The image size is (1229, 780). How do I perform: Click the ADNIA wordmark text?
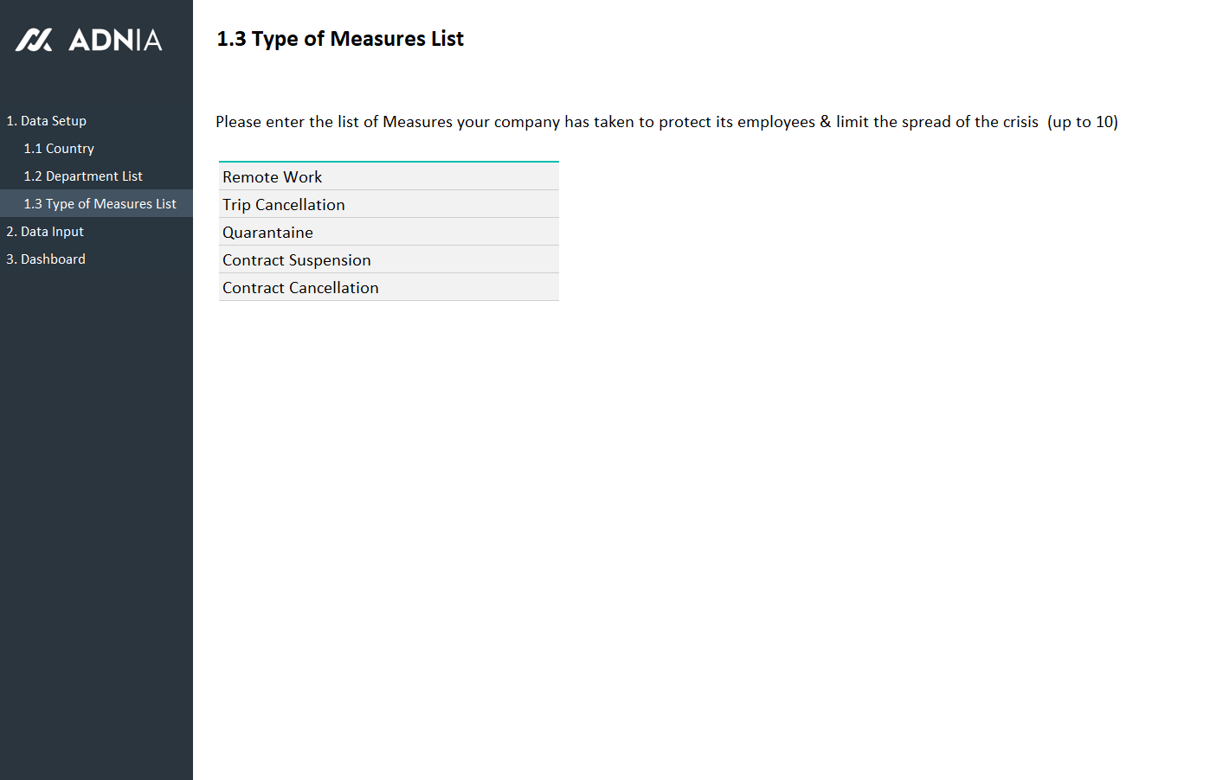pyautogui.click(x=115, y=40)
